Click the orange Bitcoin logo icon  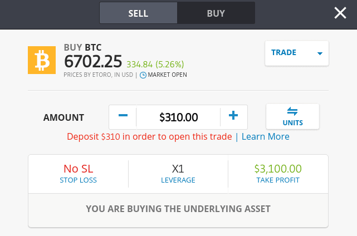[x=42, y=60]
